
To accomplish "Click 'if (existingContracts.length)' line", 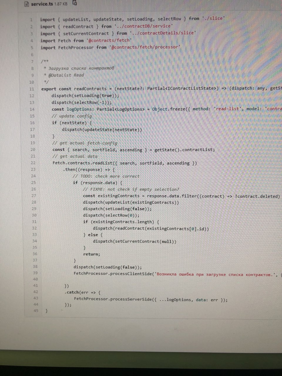I will [x=121, y=222].
